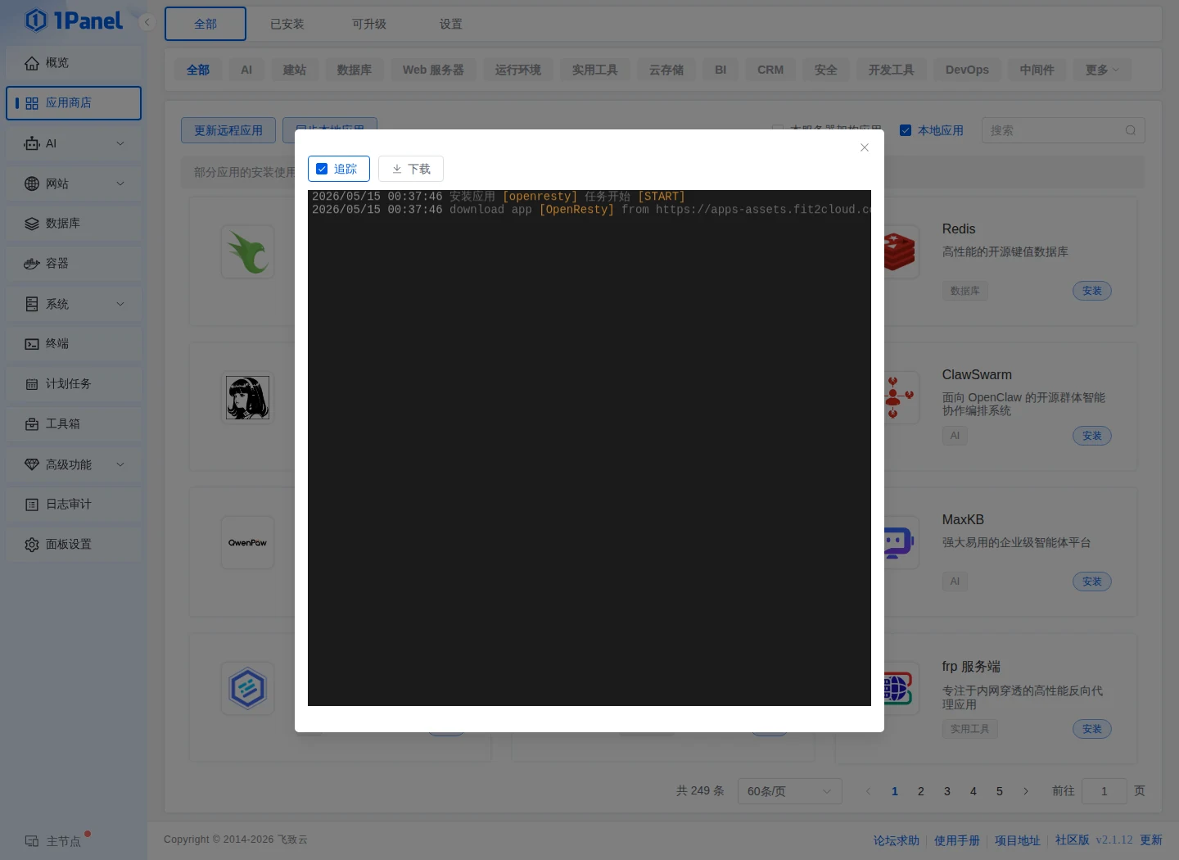Switch to the 全部 top tab
The width and height of the screenshot is (1179, 860).
pos(206,24)
